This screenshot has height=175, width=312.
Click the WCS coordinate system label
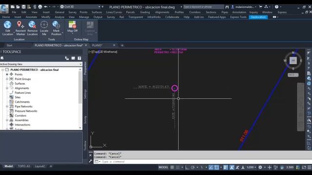[293, 75]
